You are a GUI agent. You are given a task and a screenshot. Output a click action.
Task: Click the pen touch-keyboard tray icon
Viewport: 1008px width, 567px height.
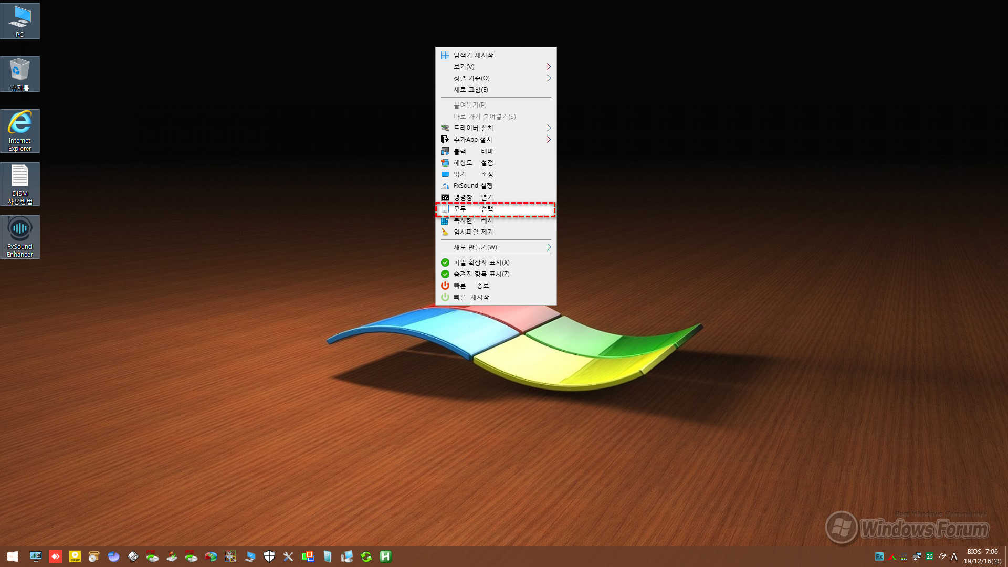(942, 557)
